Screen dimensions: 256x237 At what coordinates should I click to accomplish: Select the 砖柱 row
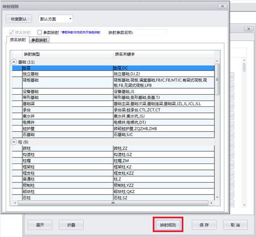[x=113, y=148]
